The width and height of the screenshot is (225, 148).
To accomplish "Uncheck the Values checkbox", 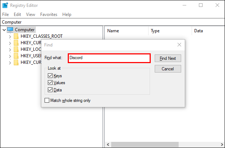I will coord(50,83).
